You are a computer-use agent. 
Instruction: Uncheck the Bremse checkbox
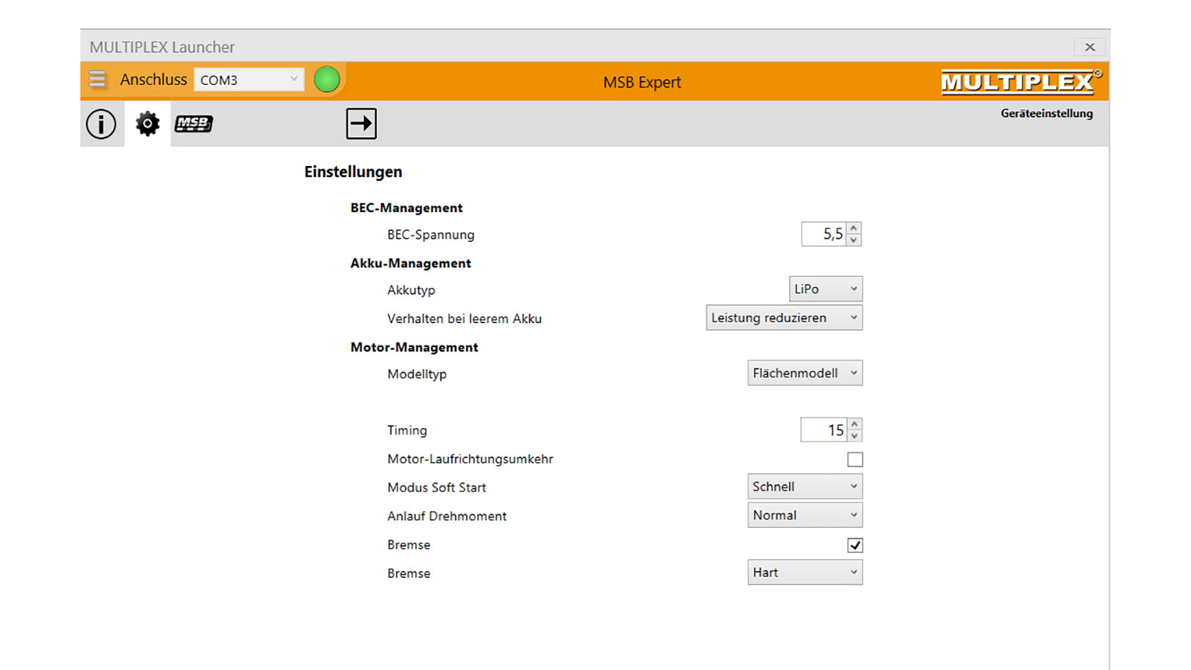855,545
